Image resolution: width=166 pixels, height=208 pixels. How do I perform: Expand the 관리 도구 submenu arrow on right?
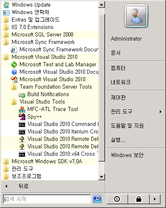161,111
